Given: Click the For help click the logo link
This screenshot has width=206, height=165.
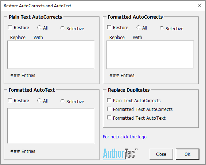Looking at the screenshot, I should pos(125,137).
